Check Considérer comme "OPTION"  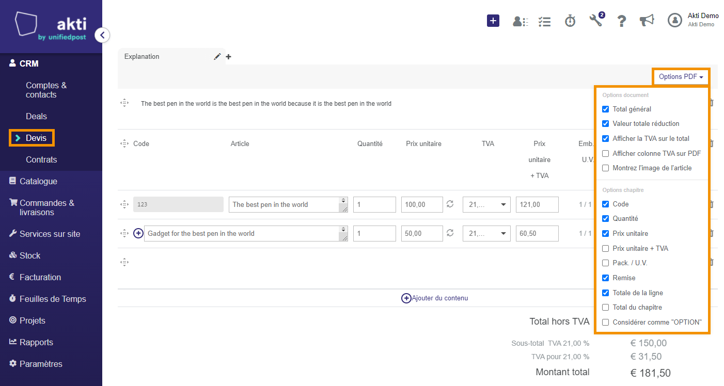point(606,323)
